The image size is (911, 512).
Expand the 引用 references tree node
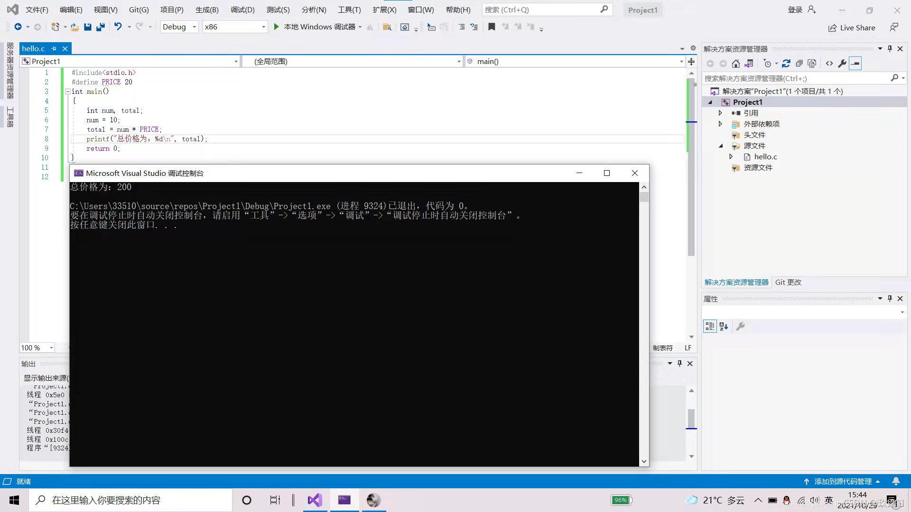pyautogui.click(x=720, y=113)
